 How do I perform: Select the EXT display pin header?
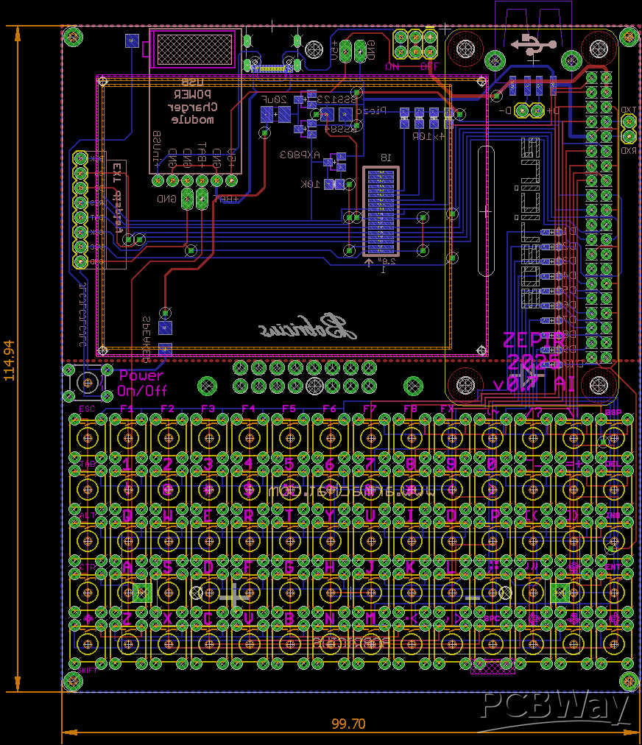coord(80,211)
